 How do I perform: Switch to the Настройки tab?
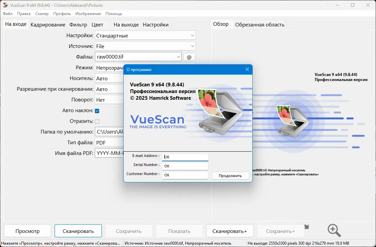(155, 25)
